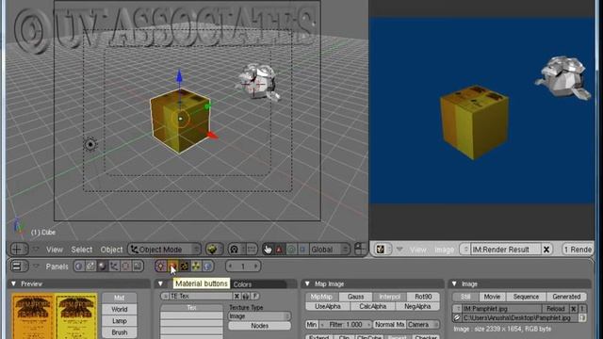Toggle the Rot90 option

tap(423, 297)
